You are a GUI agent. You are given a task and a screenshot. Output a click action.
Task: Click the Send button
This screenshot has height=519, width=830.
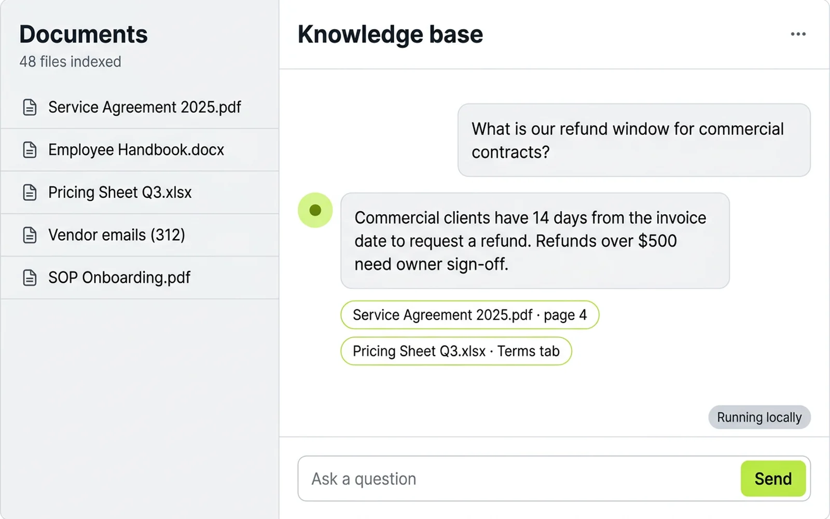point(773,479)
